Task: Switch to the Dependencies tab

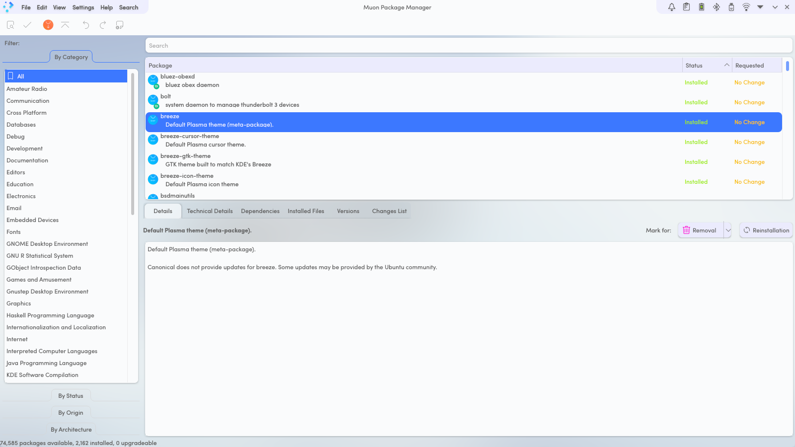Action: (x=260, y=211)
